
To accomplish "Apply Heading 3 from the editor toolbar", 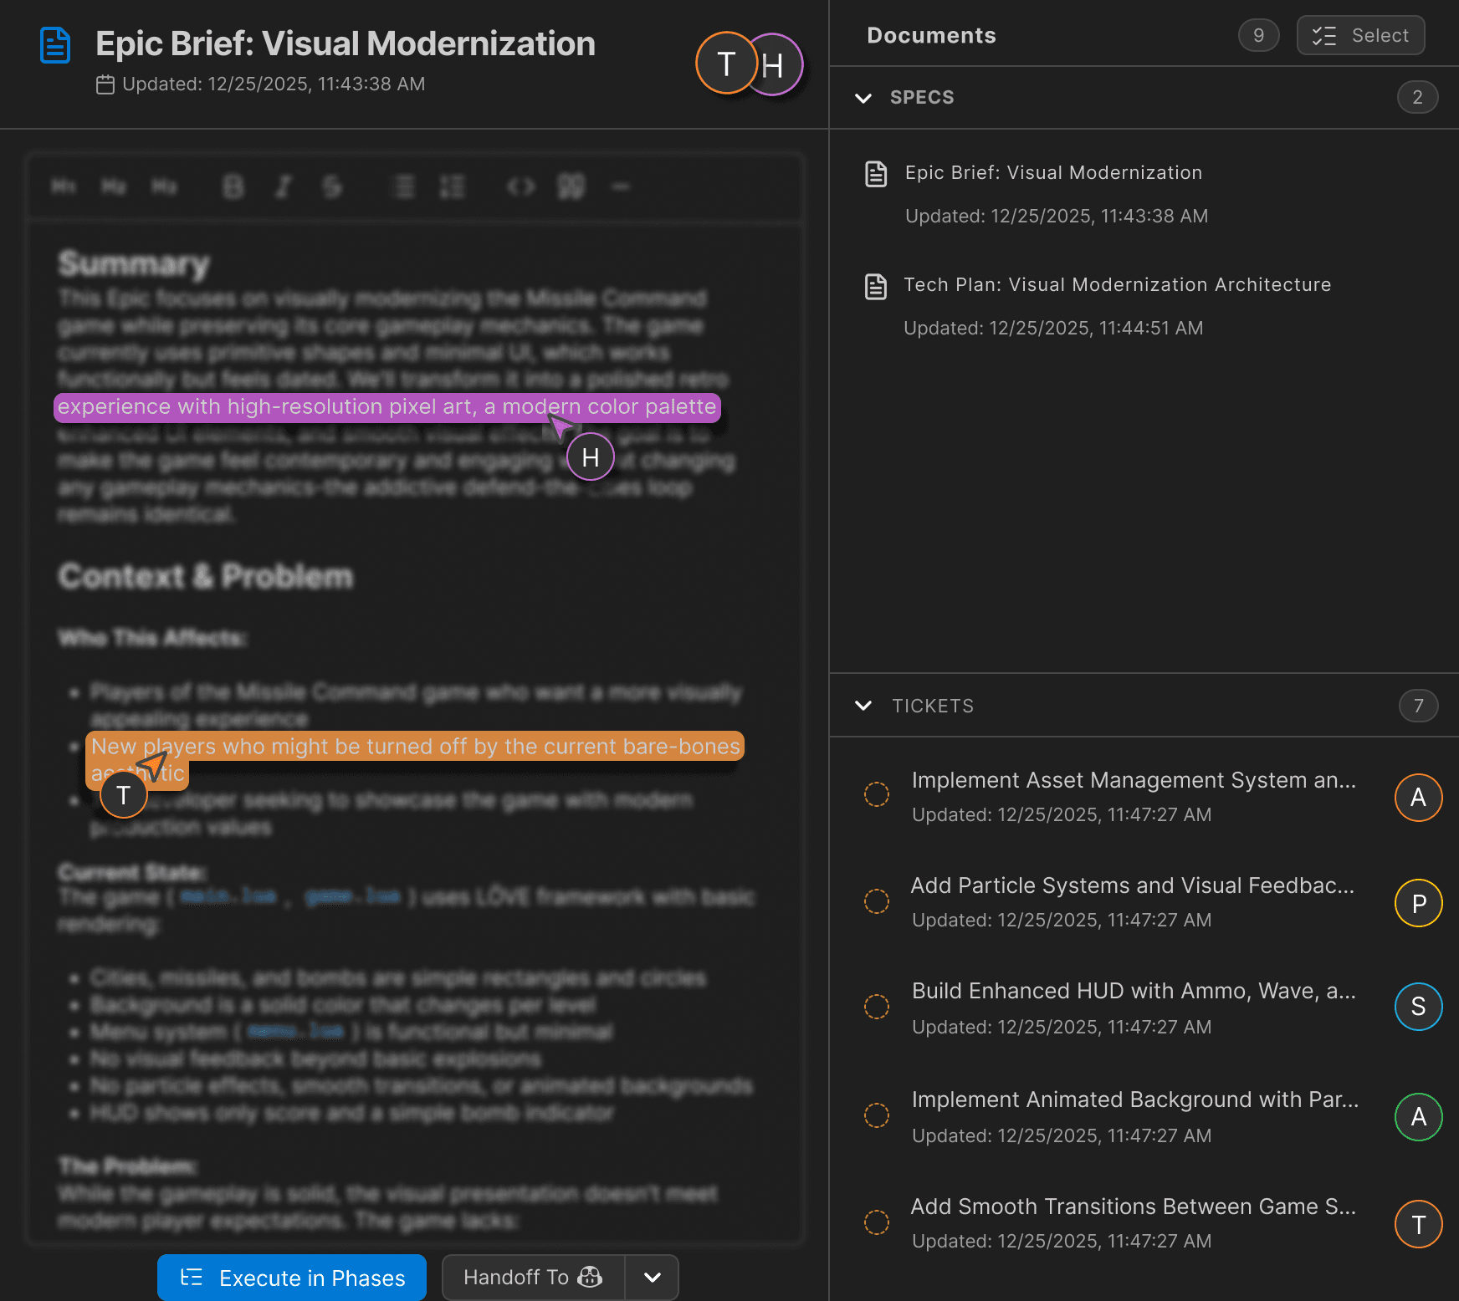I will [164, 186].
